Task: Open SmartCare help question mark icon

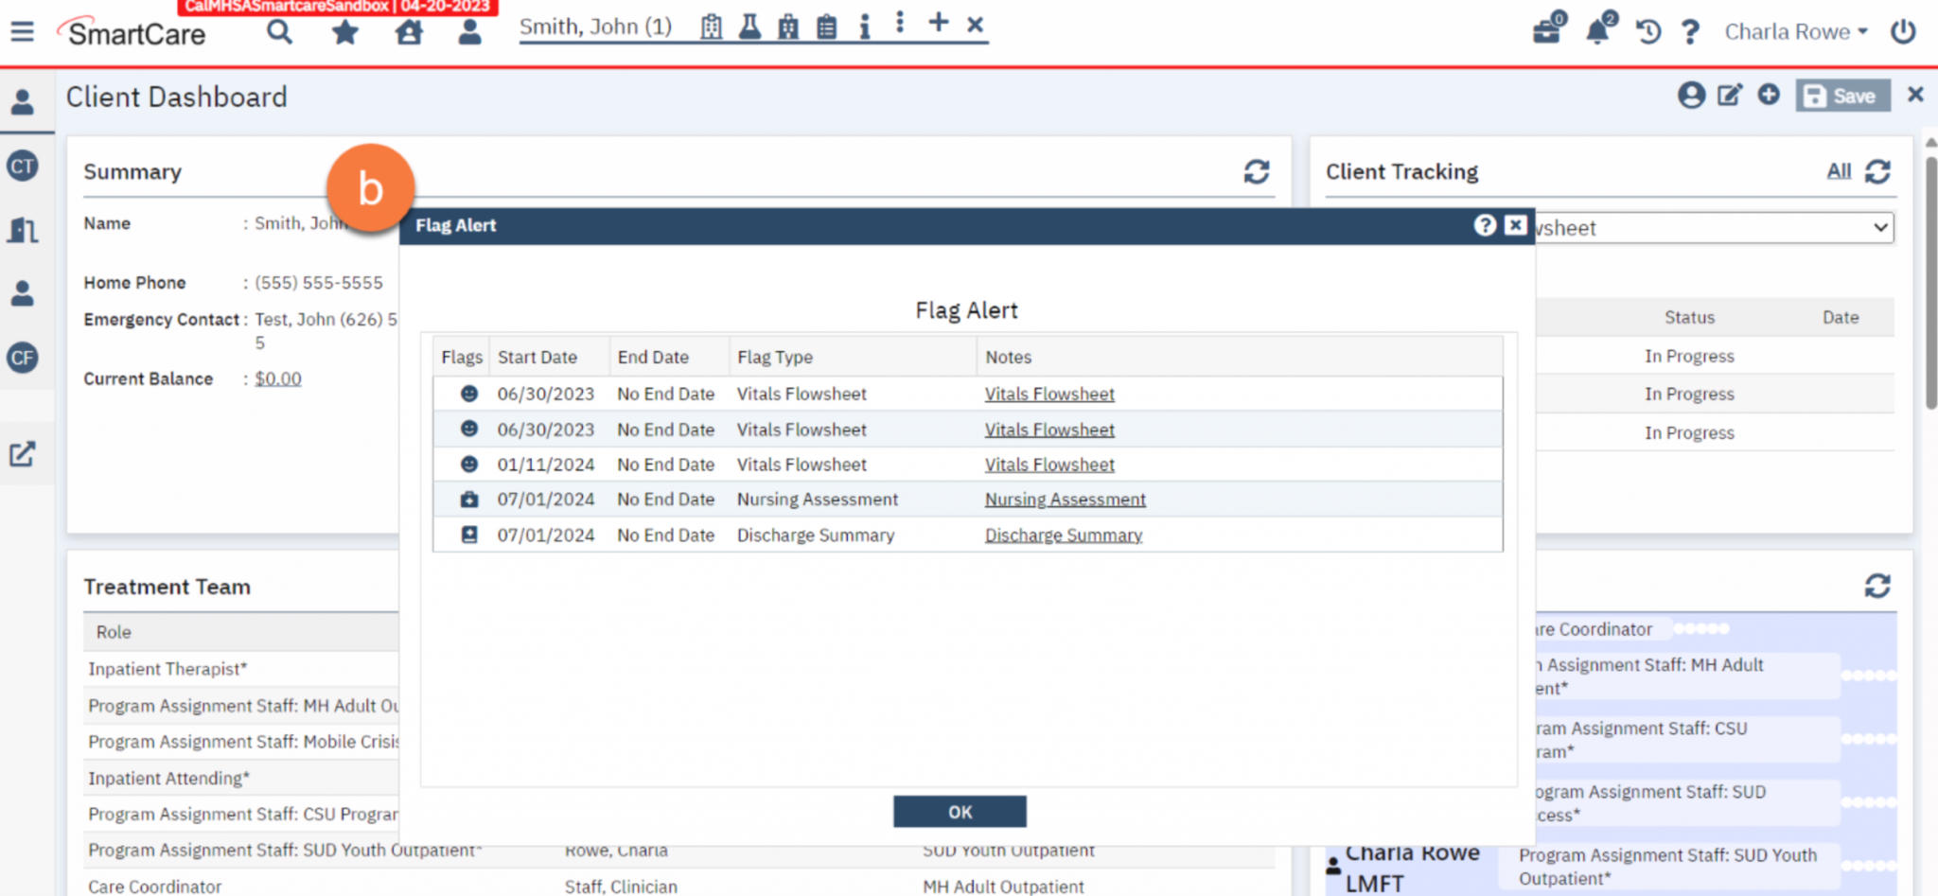Action: click(1691, 31)
